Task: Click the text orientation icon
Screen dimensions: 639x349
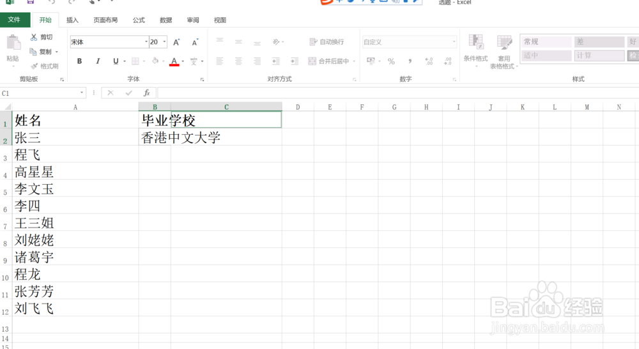Action: pos(276,42)
